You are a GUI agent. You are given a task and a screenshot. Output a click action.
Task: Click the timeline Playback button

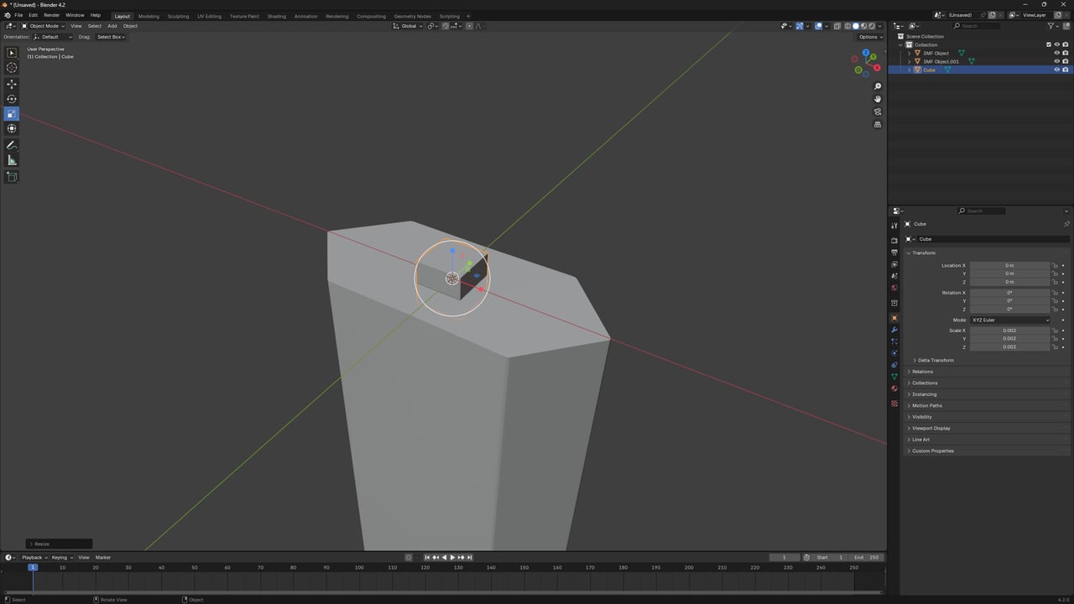[34, 557]
